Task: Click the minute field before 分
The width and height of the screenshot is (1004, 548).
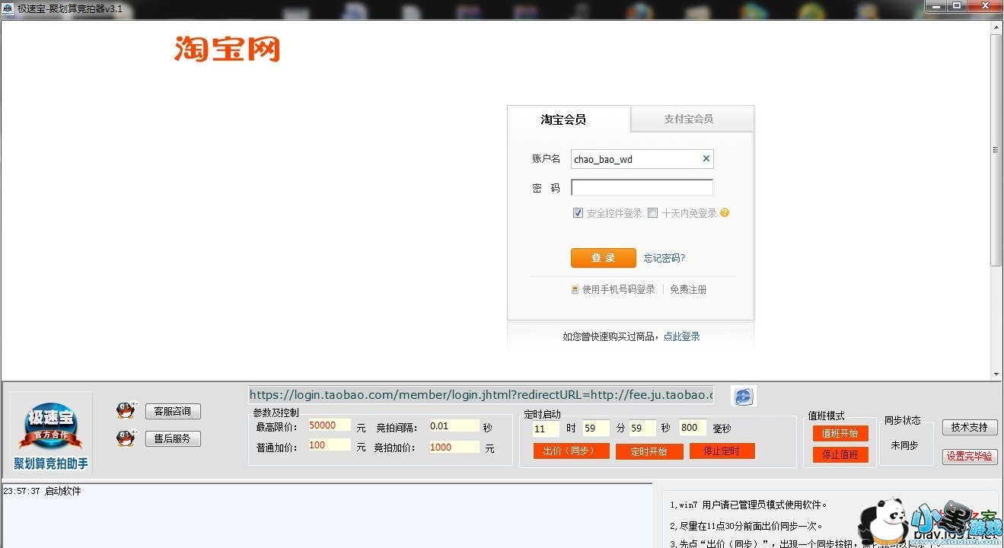Action: (x=596, y=429)
